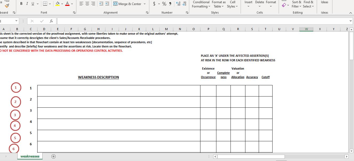Apply yellow Fill Color bucket
The image size is (354, 161).
(57, 4)
